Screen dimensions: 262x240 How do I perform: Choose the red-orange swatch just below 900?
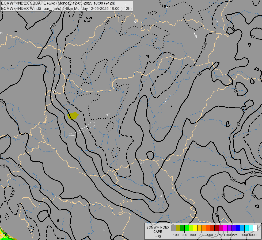tap(208, 228)
